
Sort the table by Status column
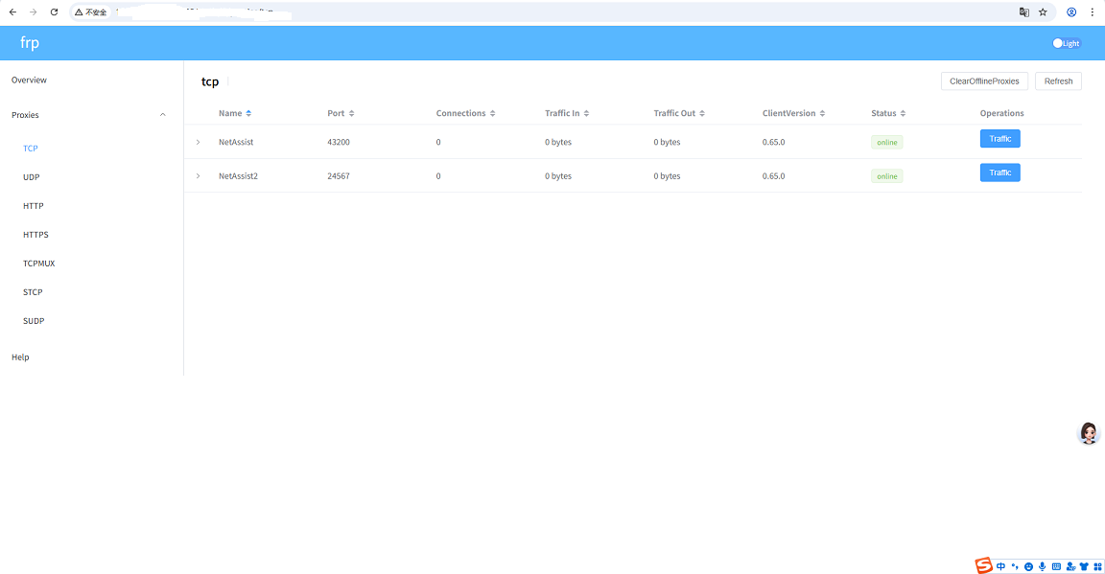(888, 113)
